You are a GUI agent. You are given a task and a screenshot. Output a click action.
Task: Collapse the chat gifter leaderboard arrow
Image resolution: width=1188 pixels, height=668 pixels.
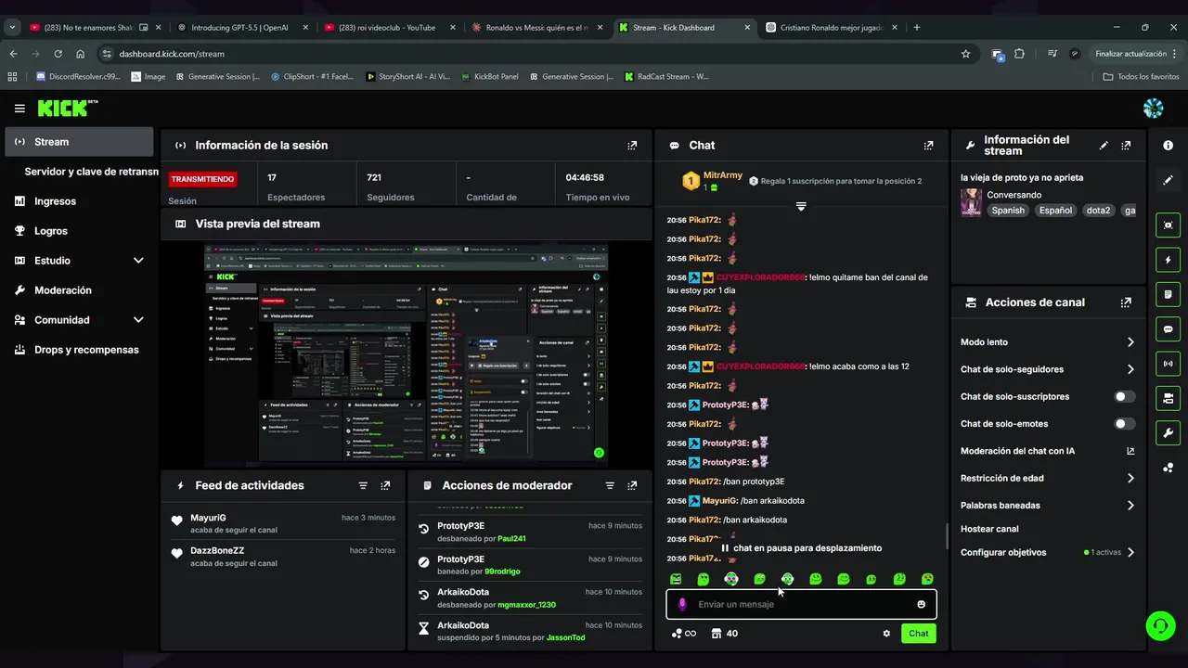click(x=801, y=206)
